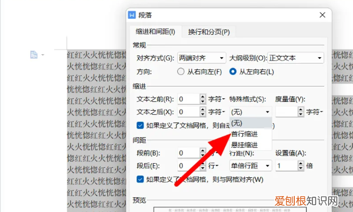Increase the 段前 spacing with up arrow

(x=203, y=151)
